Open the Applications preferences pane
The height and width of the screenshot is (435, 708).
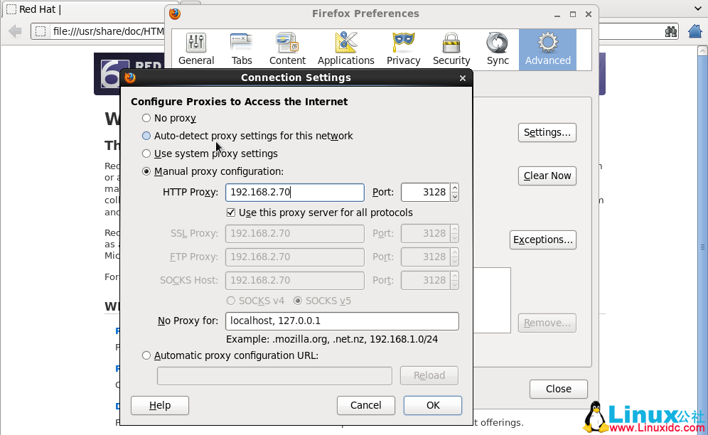click(345, 49)
